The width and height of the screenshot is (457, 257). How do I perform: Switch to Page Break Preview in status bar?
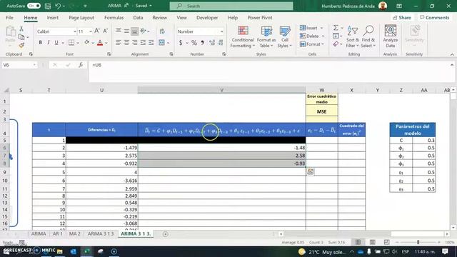(x=386, y=242)
